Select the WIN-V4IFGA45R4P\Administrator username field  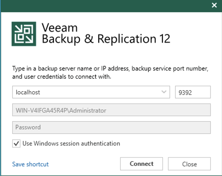(x=112, y=110)
